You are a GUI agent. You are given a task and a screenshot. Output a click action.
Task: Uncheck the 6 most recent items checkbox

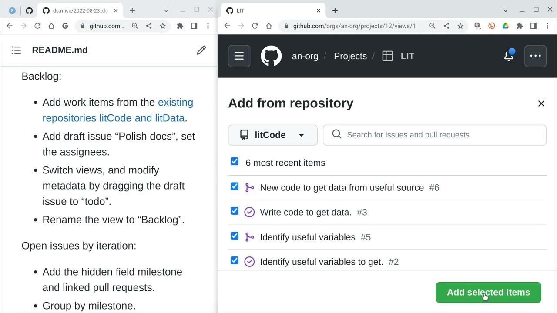[x=235, y=162]
